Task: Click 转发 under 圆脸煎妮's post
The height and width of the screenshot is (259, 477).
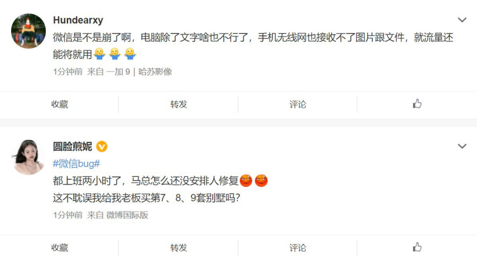Action: tap(179, 248)
